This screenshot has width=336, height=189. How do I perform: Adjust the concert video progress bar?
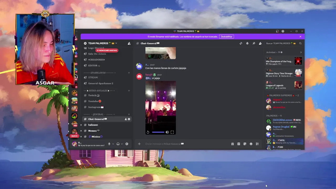[158, 132]
